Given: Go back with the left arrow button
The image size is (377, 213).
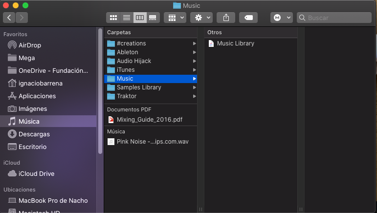Looking at the screenshot, I should [x=9, y=18].
